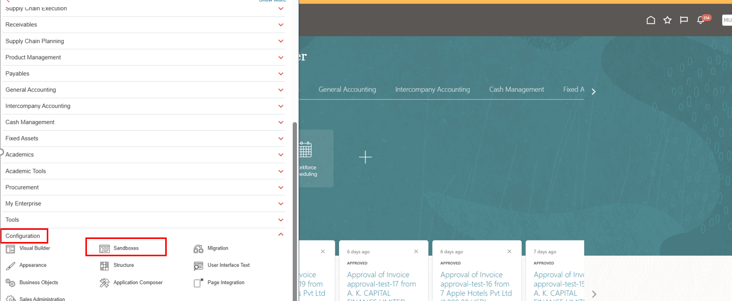Click the User Interface Text icon
Image resolution: width=732 pixels, height=301 pixels.
pyautogui.click(x=199, y=266)
